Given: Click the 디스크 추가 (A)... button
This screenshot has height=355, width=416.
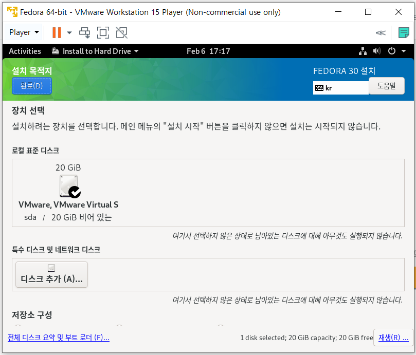Looking at the screenshot, I should [51, 275].
